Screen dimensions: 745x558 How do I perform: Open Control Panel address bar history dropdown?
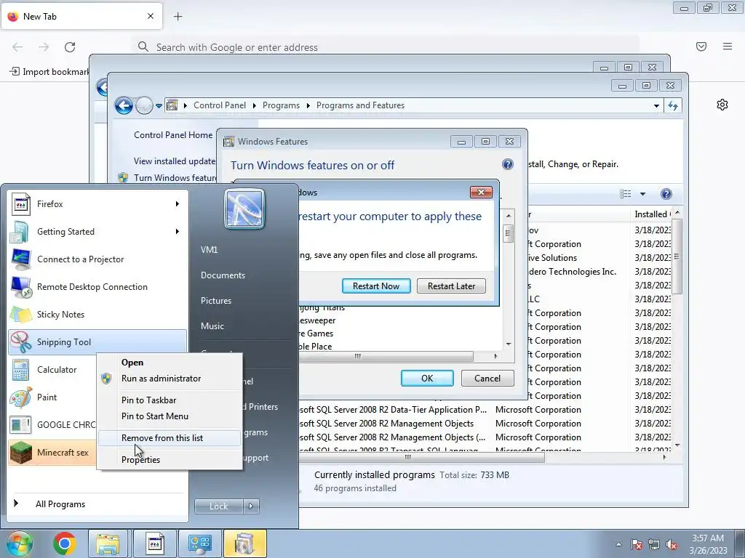[x=656, y=105]
